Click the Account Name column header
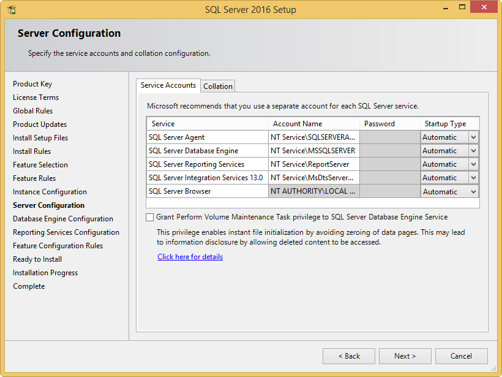This screenshot has width=502, height=377. pyautogui.click(x=313, y=124)
